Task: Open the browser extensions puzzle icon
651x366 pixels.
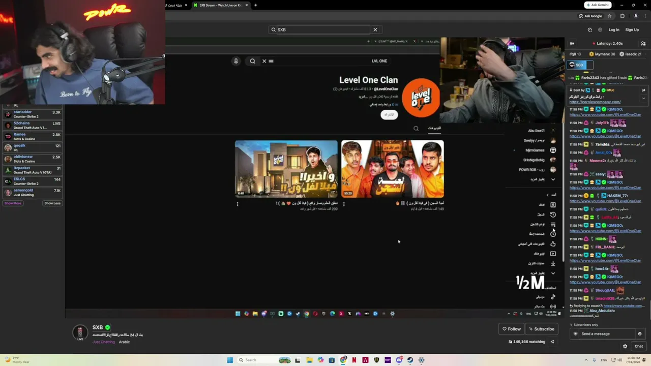Action: [x=623, y=16]
